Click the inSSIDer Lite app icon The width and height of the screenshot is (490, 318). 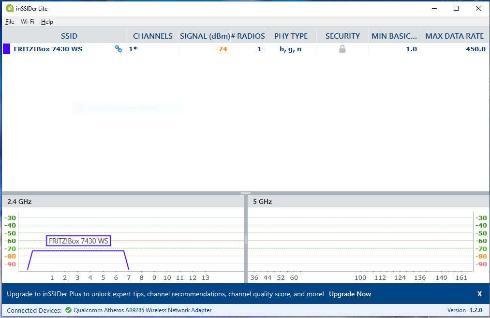pyautogui.click(x=10, y=8)
